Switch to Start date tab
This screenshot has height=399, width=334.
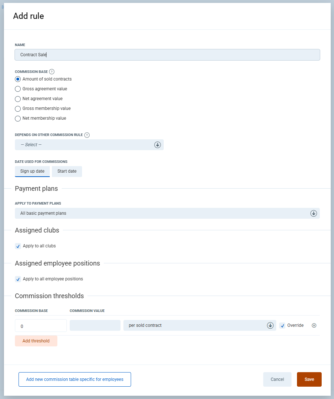67,171
